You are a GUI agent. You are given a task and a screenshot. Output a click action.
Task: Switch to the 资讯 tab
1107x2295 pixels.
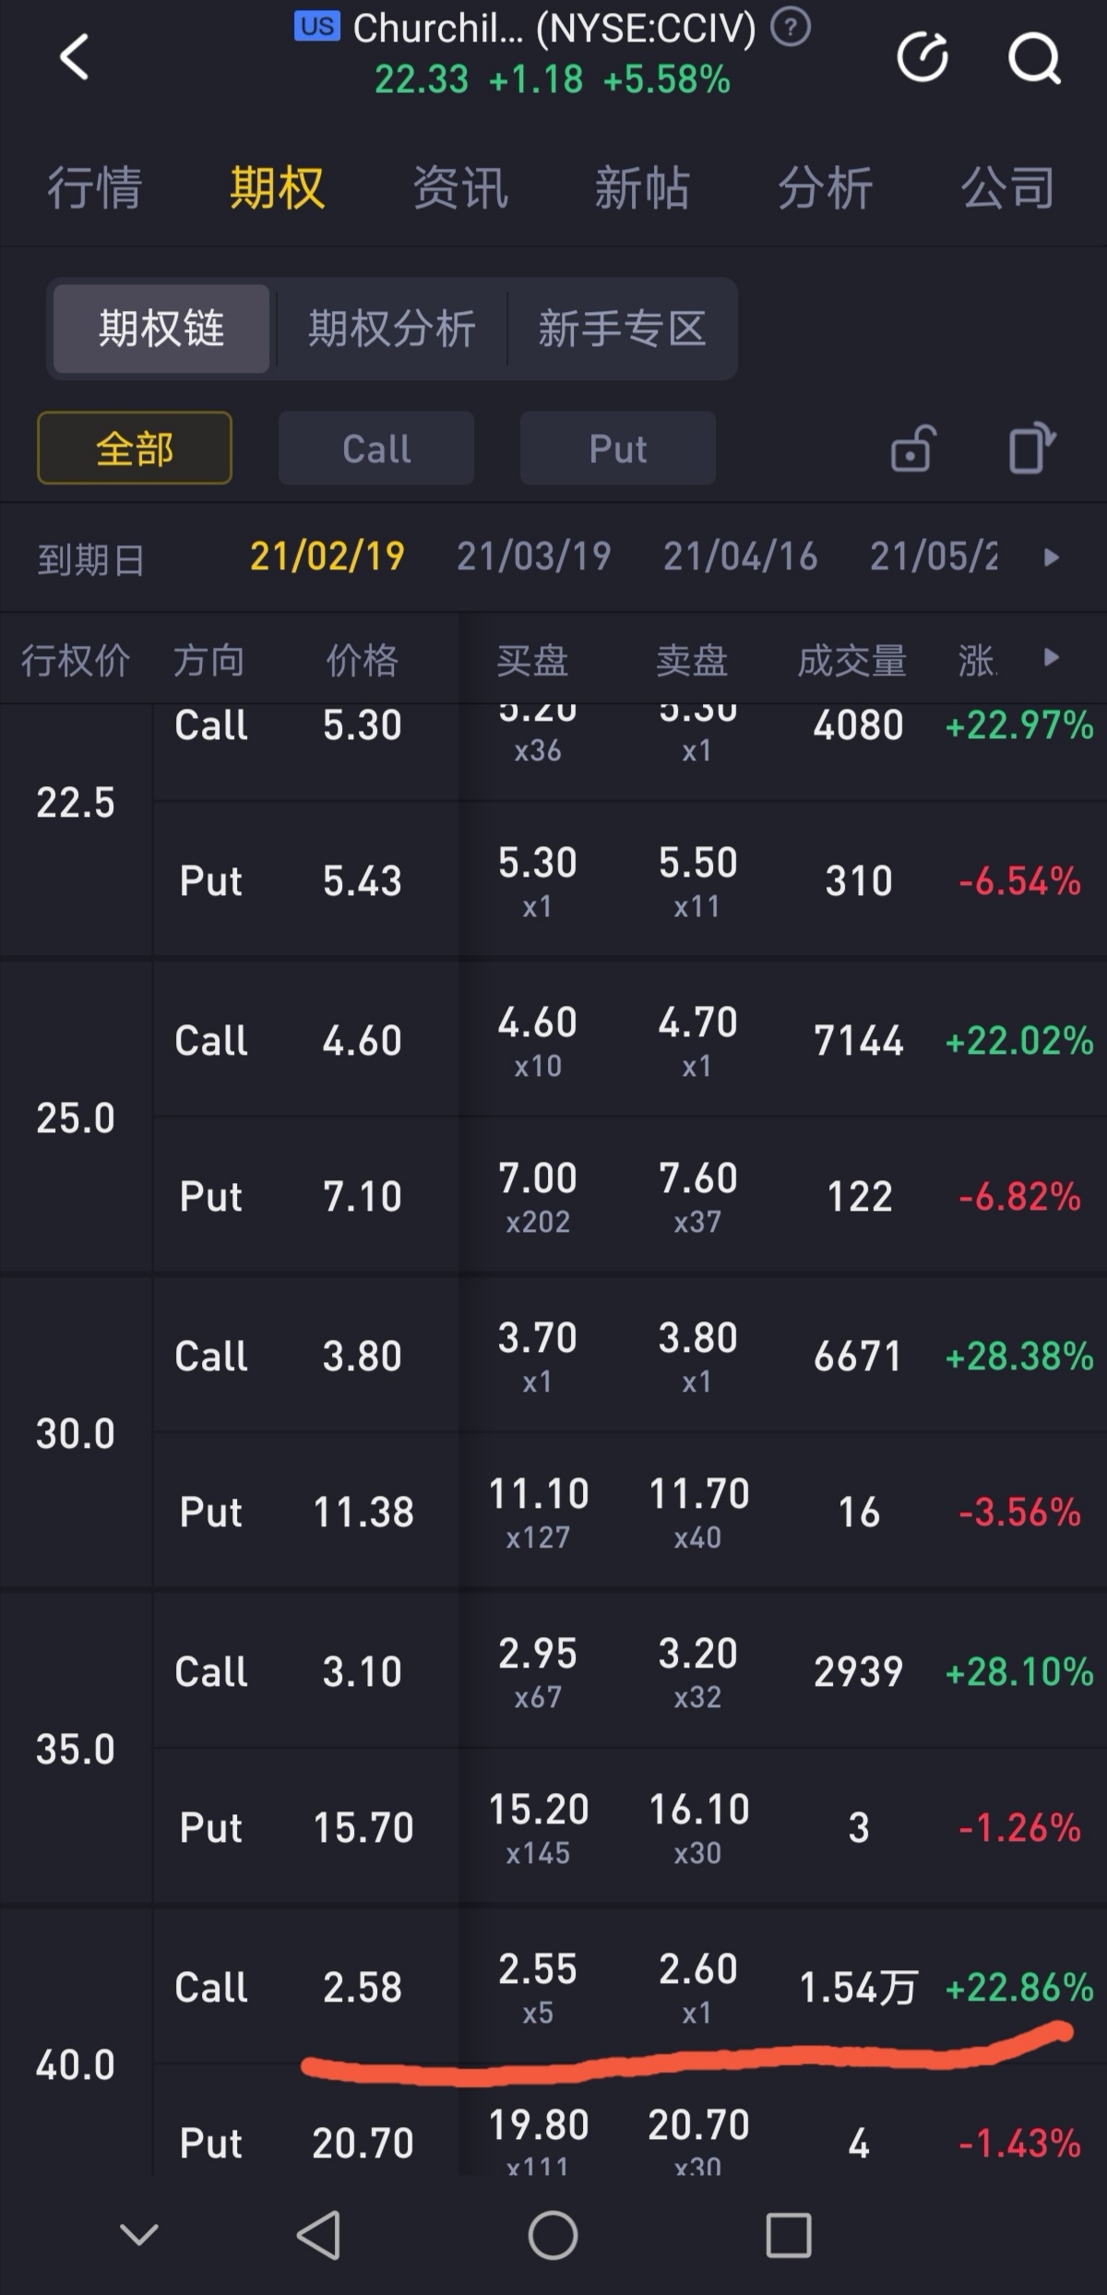click(459, 188)
